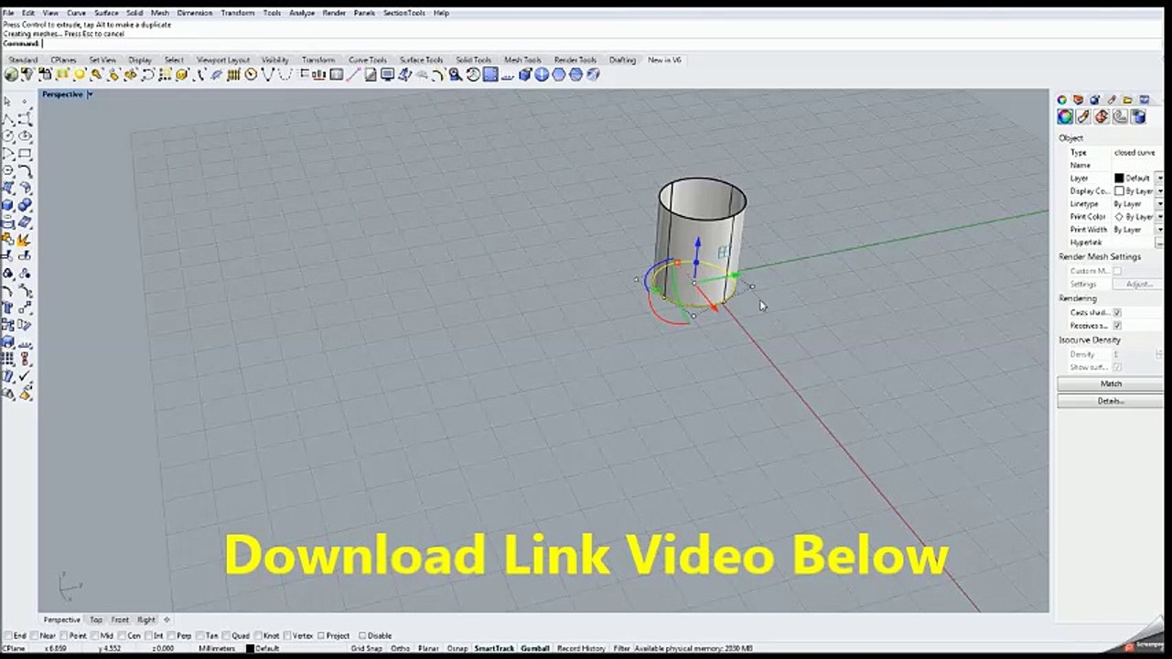Switch to the Top viewport tab
This screenshot has height=659, width=1172.
coord(96,620)
